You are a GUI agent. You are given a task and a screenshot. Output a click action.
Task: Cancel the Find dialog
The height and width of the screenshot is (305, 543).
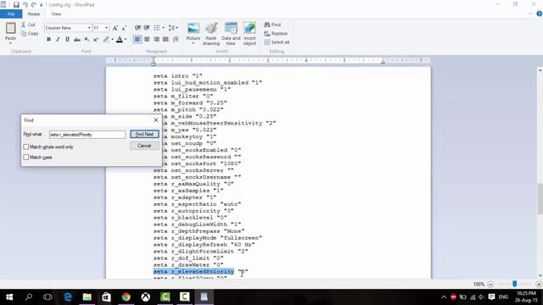click(x=144, y=146)
